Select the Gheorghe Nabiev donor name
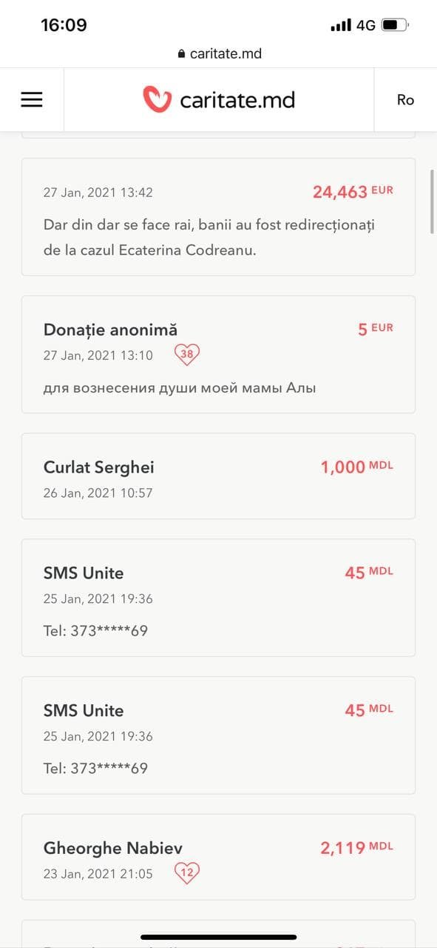The height and width of the screenshot is (948, 437). (x=113, y=848)
